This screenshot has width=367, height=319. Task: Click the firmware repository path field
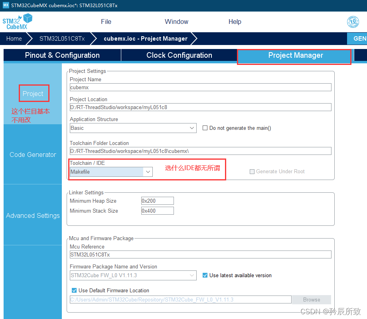pyautogui.click(x=180, y=299)
